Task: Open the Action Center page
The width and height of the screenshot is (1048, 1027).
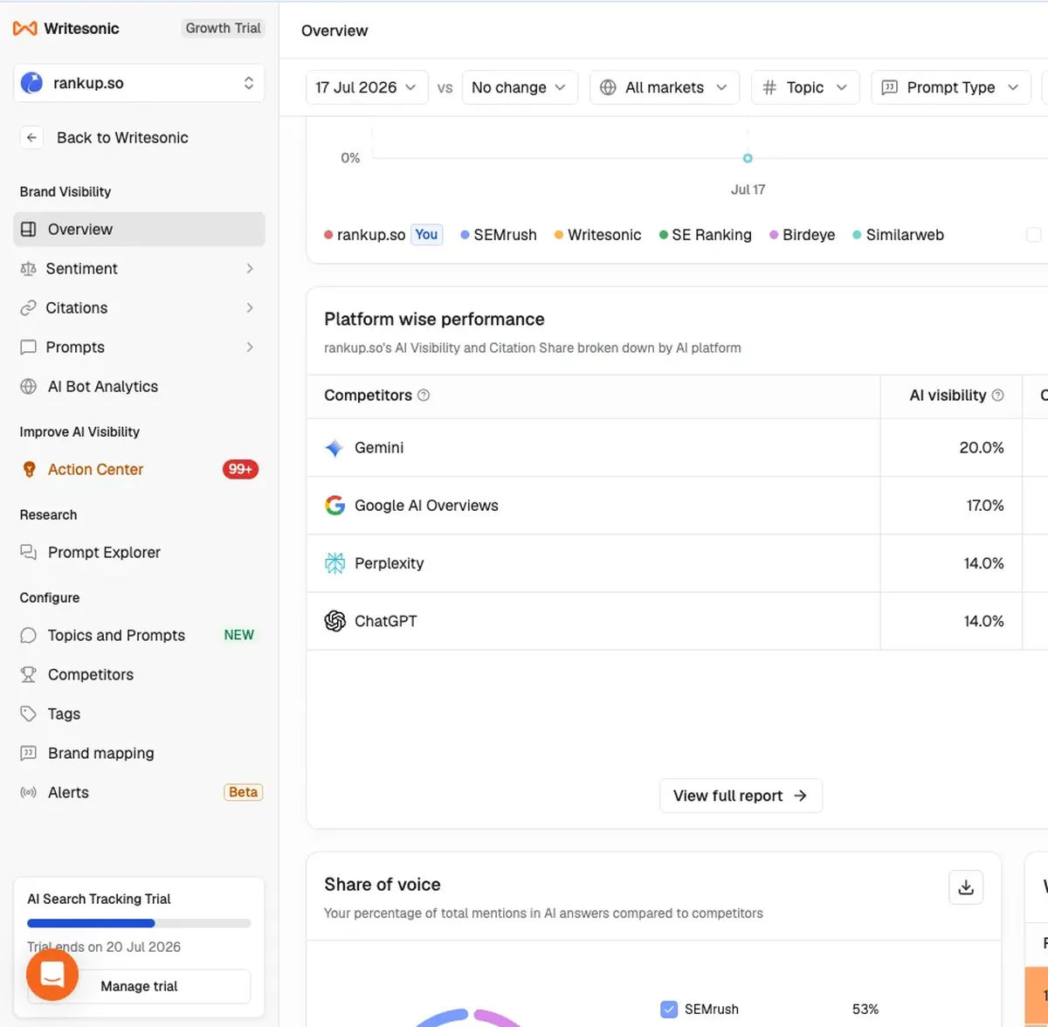Action: coord(139,470)
